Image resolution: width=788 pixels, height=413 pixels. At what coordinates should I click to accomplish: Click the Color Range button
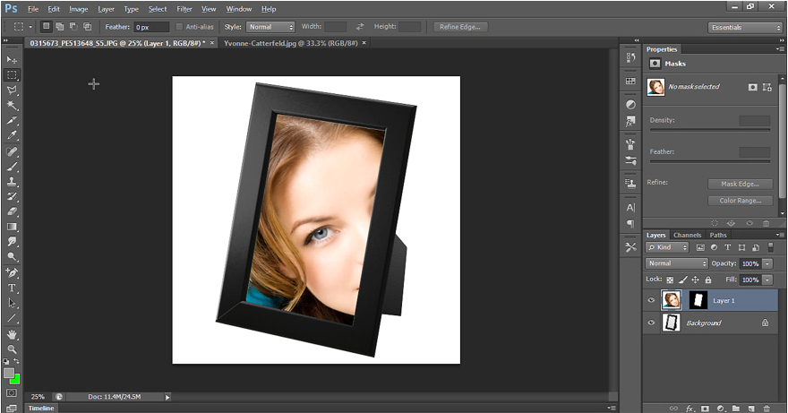[x=740, y=201]
